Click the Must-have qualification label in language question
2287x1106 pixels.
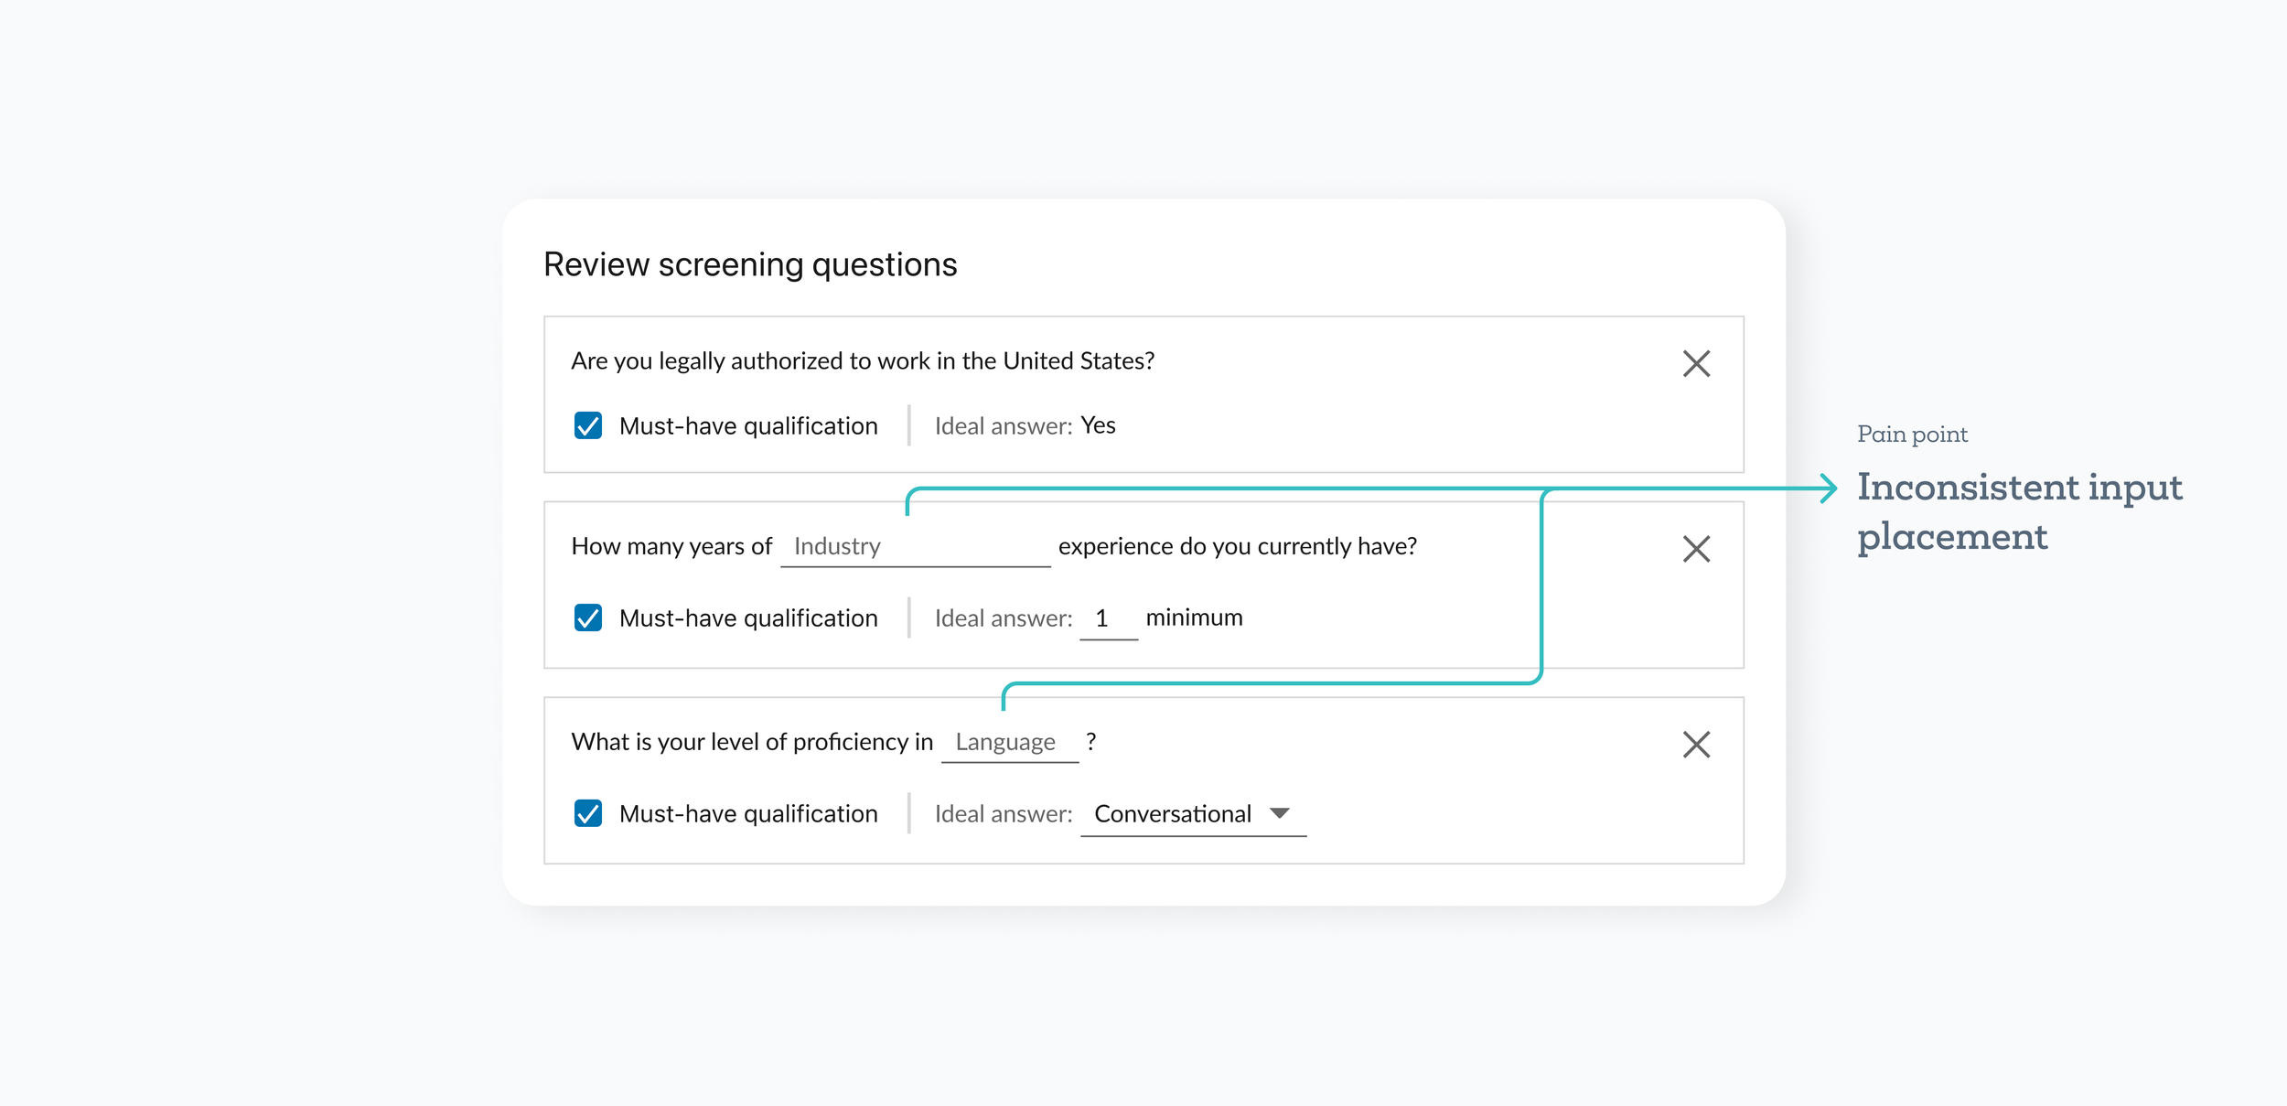click(x=747, y=813)
